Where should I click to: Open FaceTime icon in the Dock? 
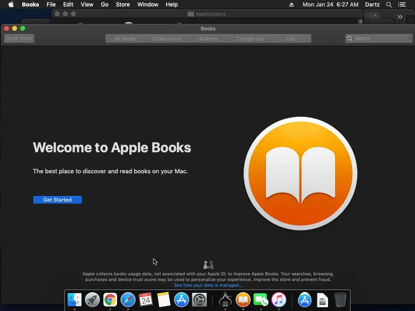261,300
